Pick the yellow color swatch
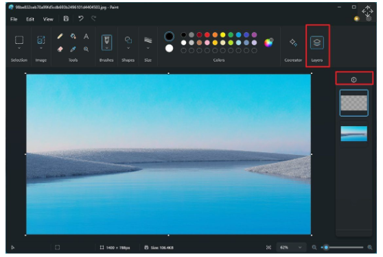This screenshot has width=383, height=257. [x=223, y=35]
